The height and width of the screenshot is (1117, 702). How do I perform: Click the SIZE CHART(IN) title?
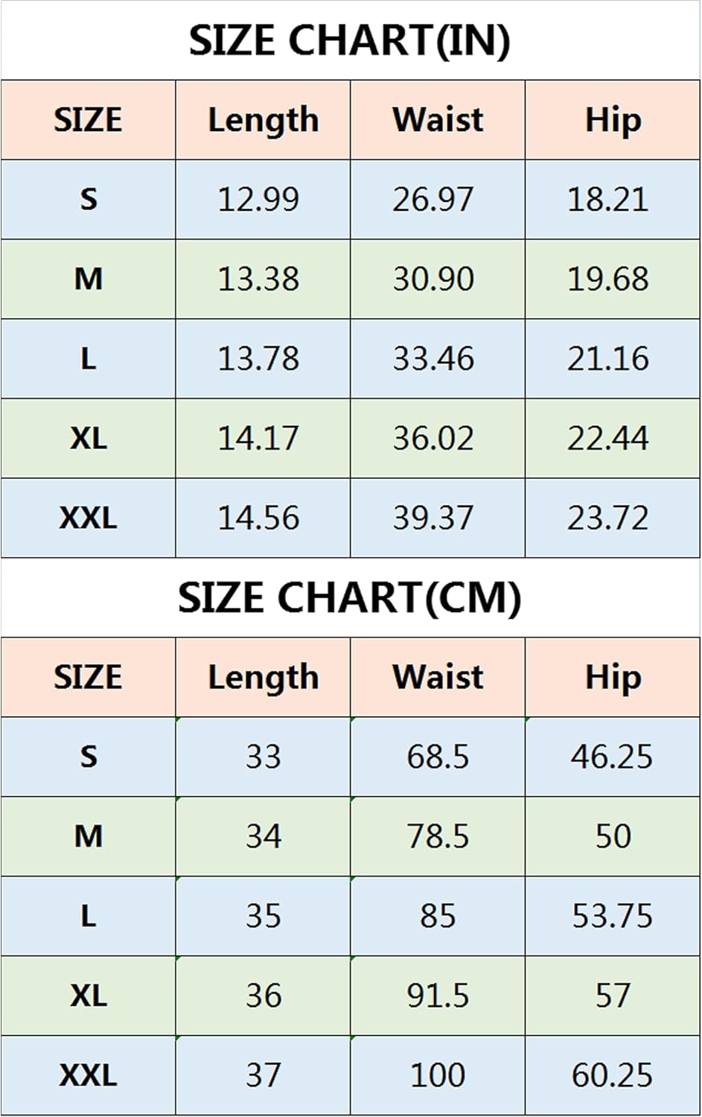coord(349,40)
